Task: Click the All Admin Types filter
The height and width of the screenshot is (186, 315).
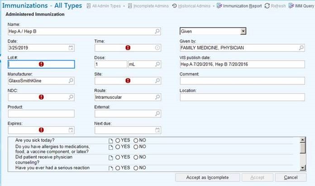Action: pos(104,6)
